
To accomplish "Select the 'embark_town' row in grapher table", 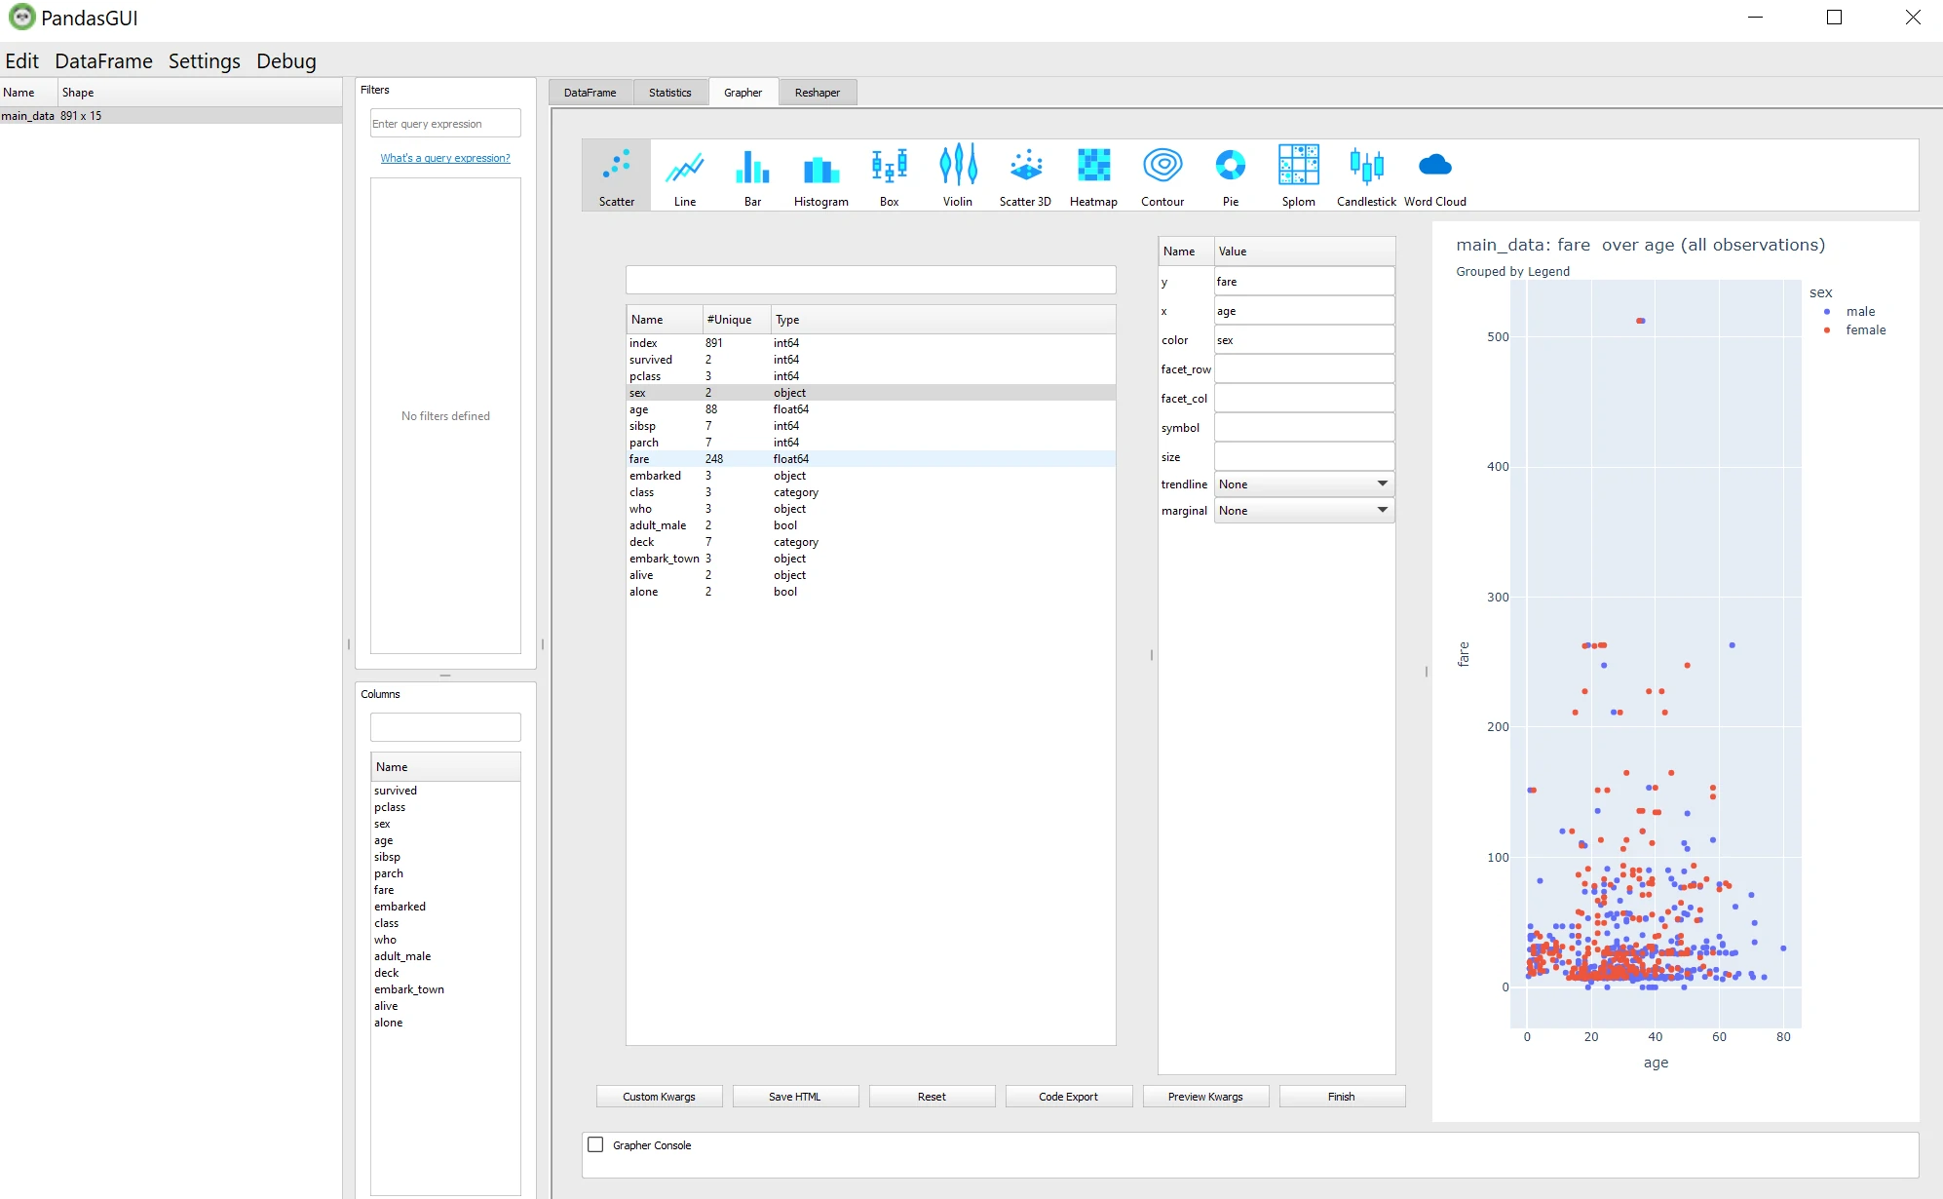I will [870, 559].
